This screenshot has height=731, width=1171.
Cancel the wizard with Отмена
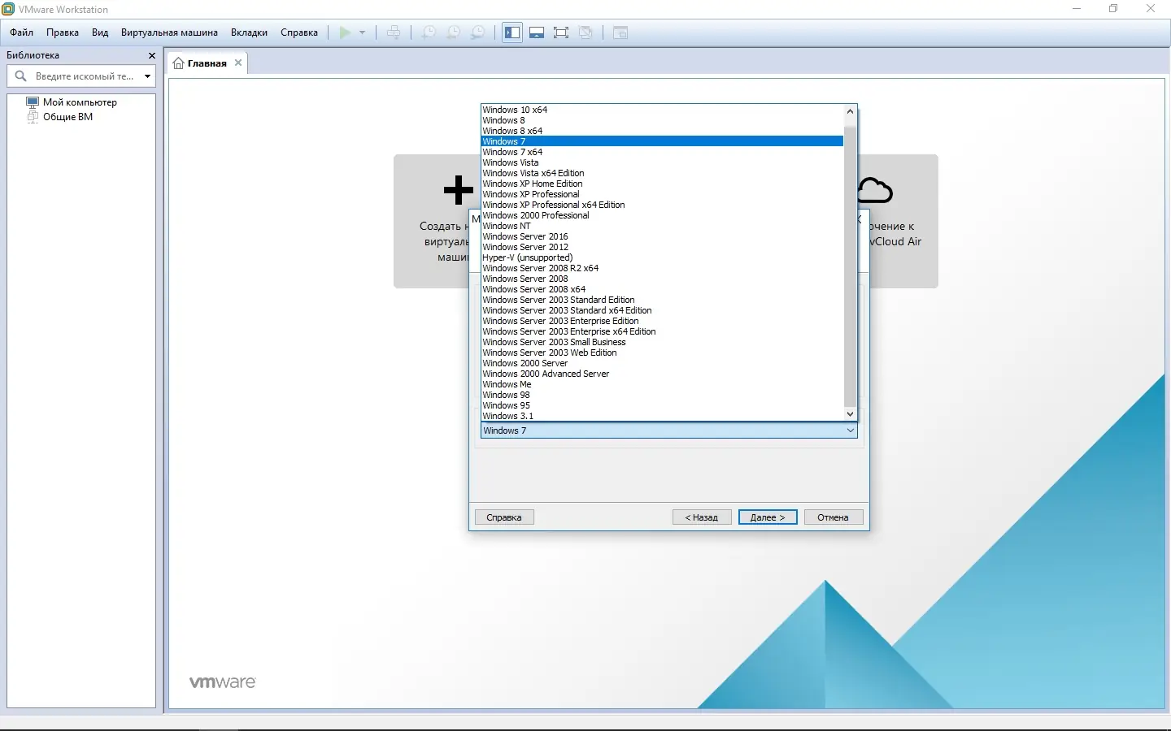pos(834,517)
